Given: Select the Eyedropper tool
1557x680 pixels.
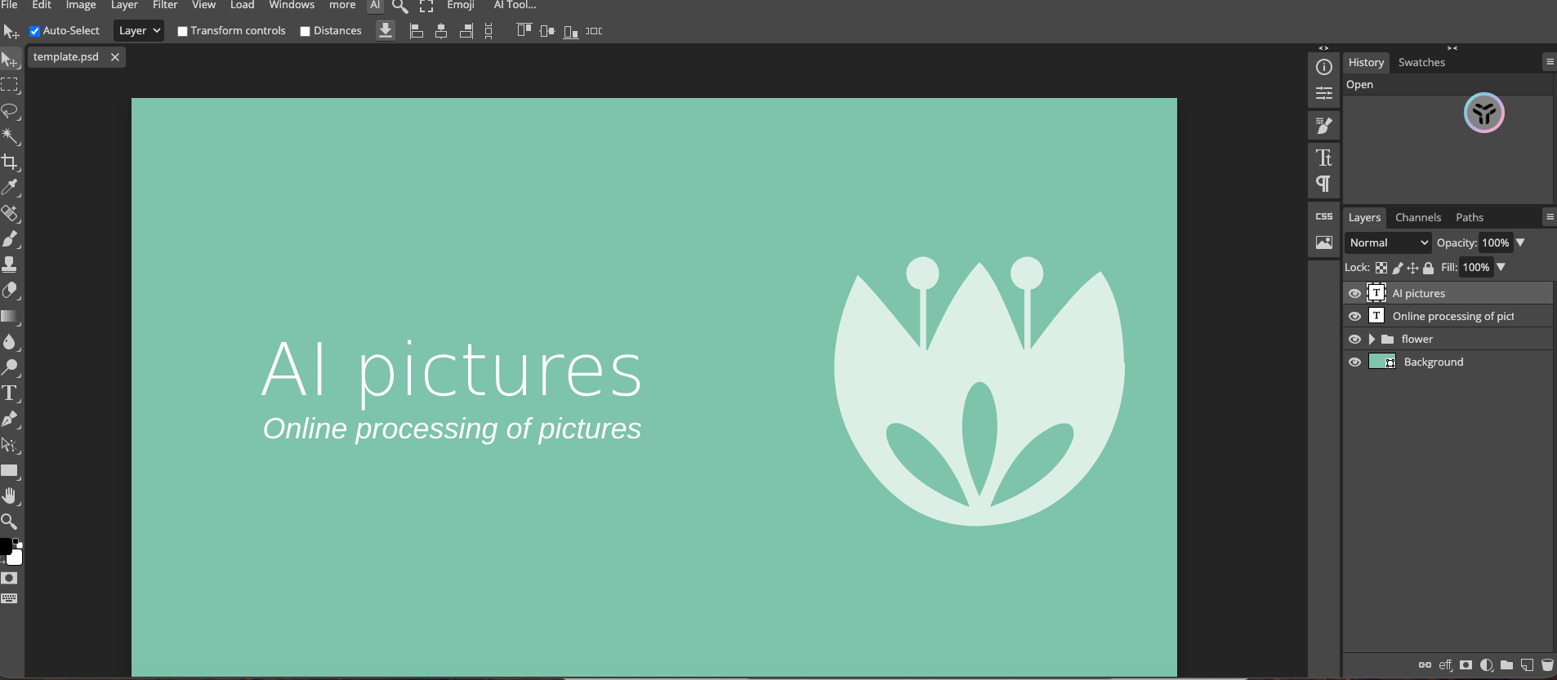Looking at the screenshot, I should tap(10, 188).
